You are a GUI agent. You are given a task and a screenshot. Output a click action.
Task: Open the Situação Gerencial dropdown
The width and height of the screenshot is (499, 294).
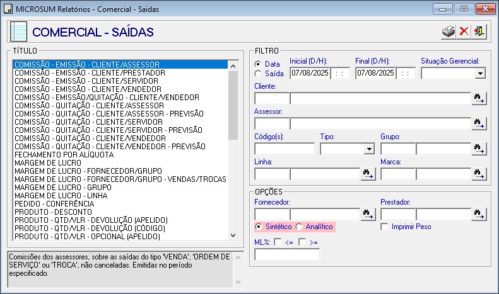[480, 73]
